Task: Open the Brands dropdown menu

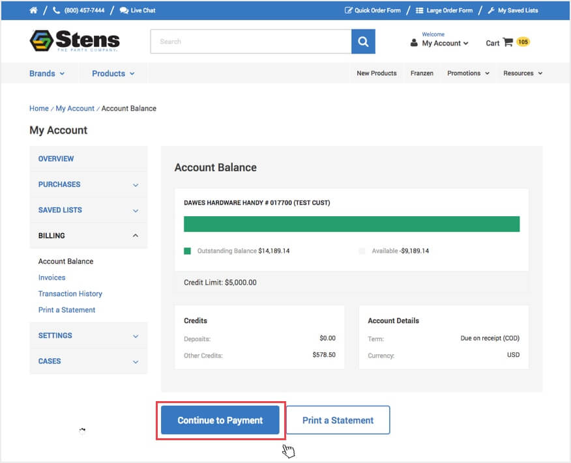Action: pyautogui.click(x=47, y=74)
